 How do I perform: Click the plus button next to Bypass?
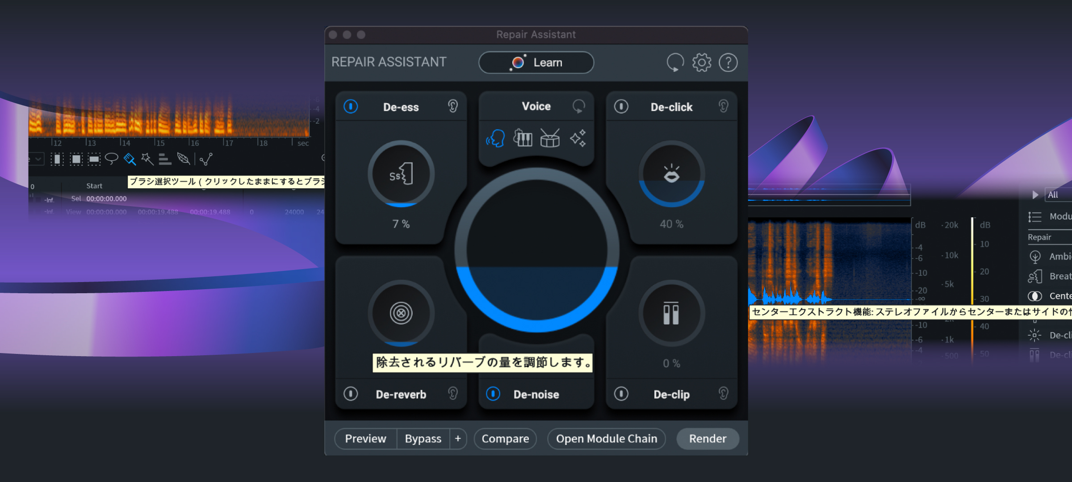[458, 439]
